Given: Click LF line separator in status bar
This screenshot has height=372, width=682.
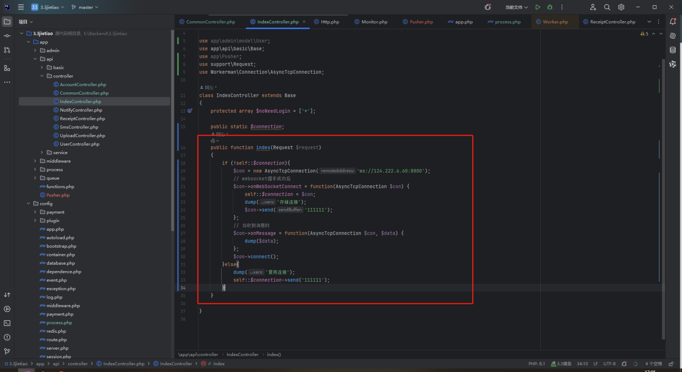Looking at the screenshot, I should coord(596,364).
